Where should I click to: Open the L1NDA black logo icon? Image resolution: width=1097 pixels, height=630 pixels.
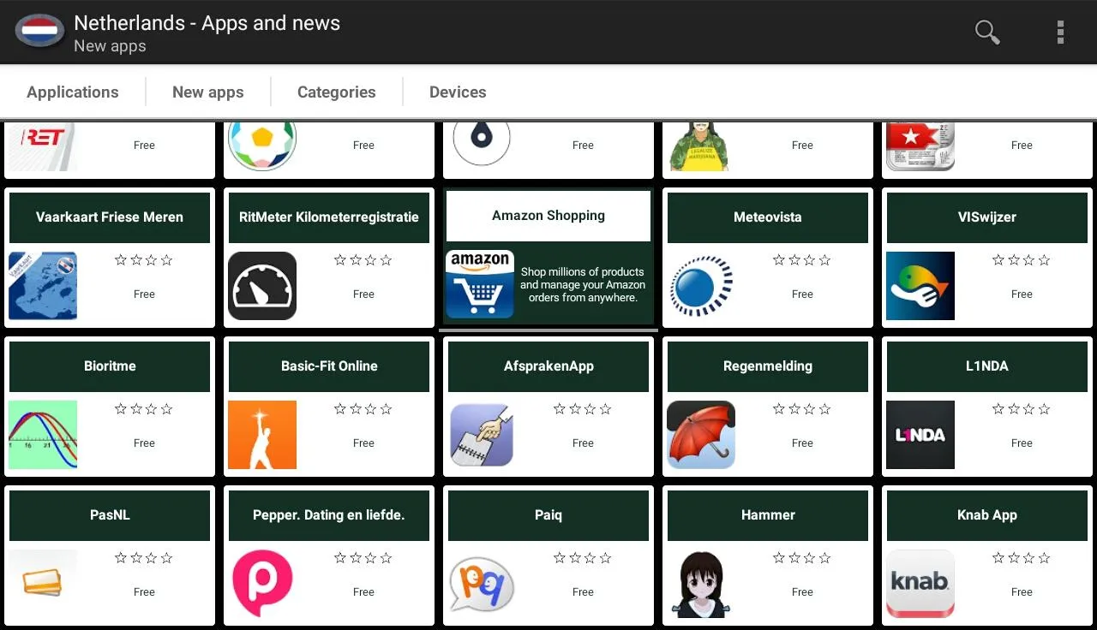920,435
